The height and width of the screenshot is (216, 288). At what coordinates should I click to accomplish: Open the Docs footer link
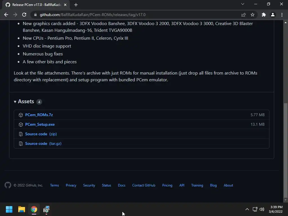121,185
